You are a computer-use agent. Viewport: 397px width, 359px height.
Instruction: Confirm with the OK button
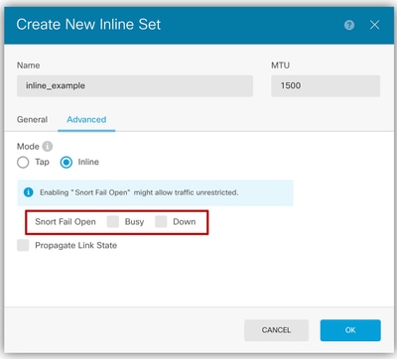pyautogui.click(x=350, y=330)
